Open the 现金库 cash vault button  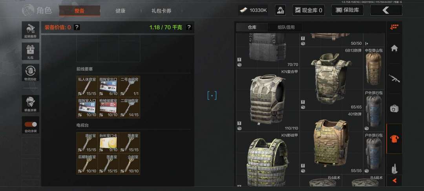(309, 10)
